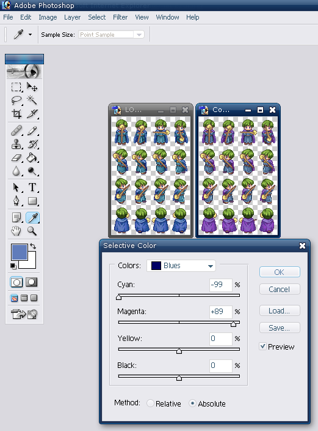Select the Relative method radio button
Viewport: 318px width, 431px height.
point(150,403)
